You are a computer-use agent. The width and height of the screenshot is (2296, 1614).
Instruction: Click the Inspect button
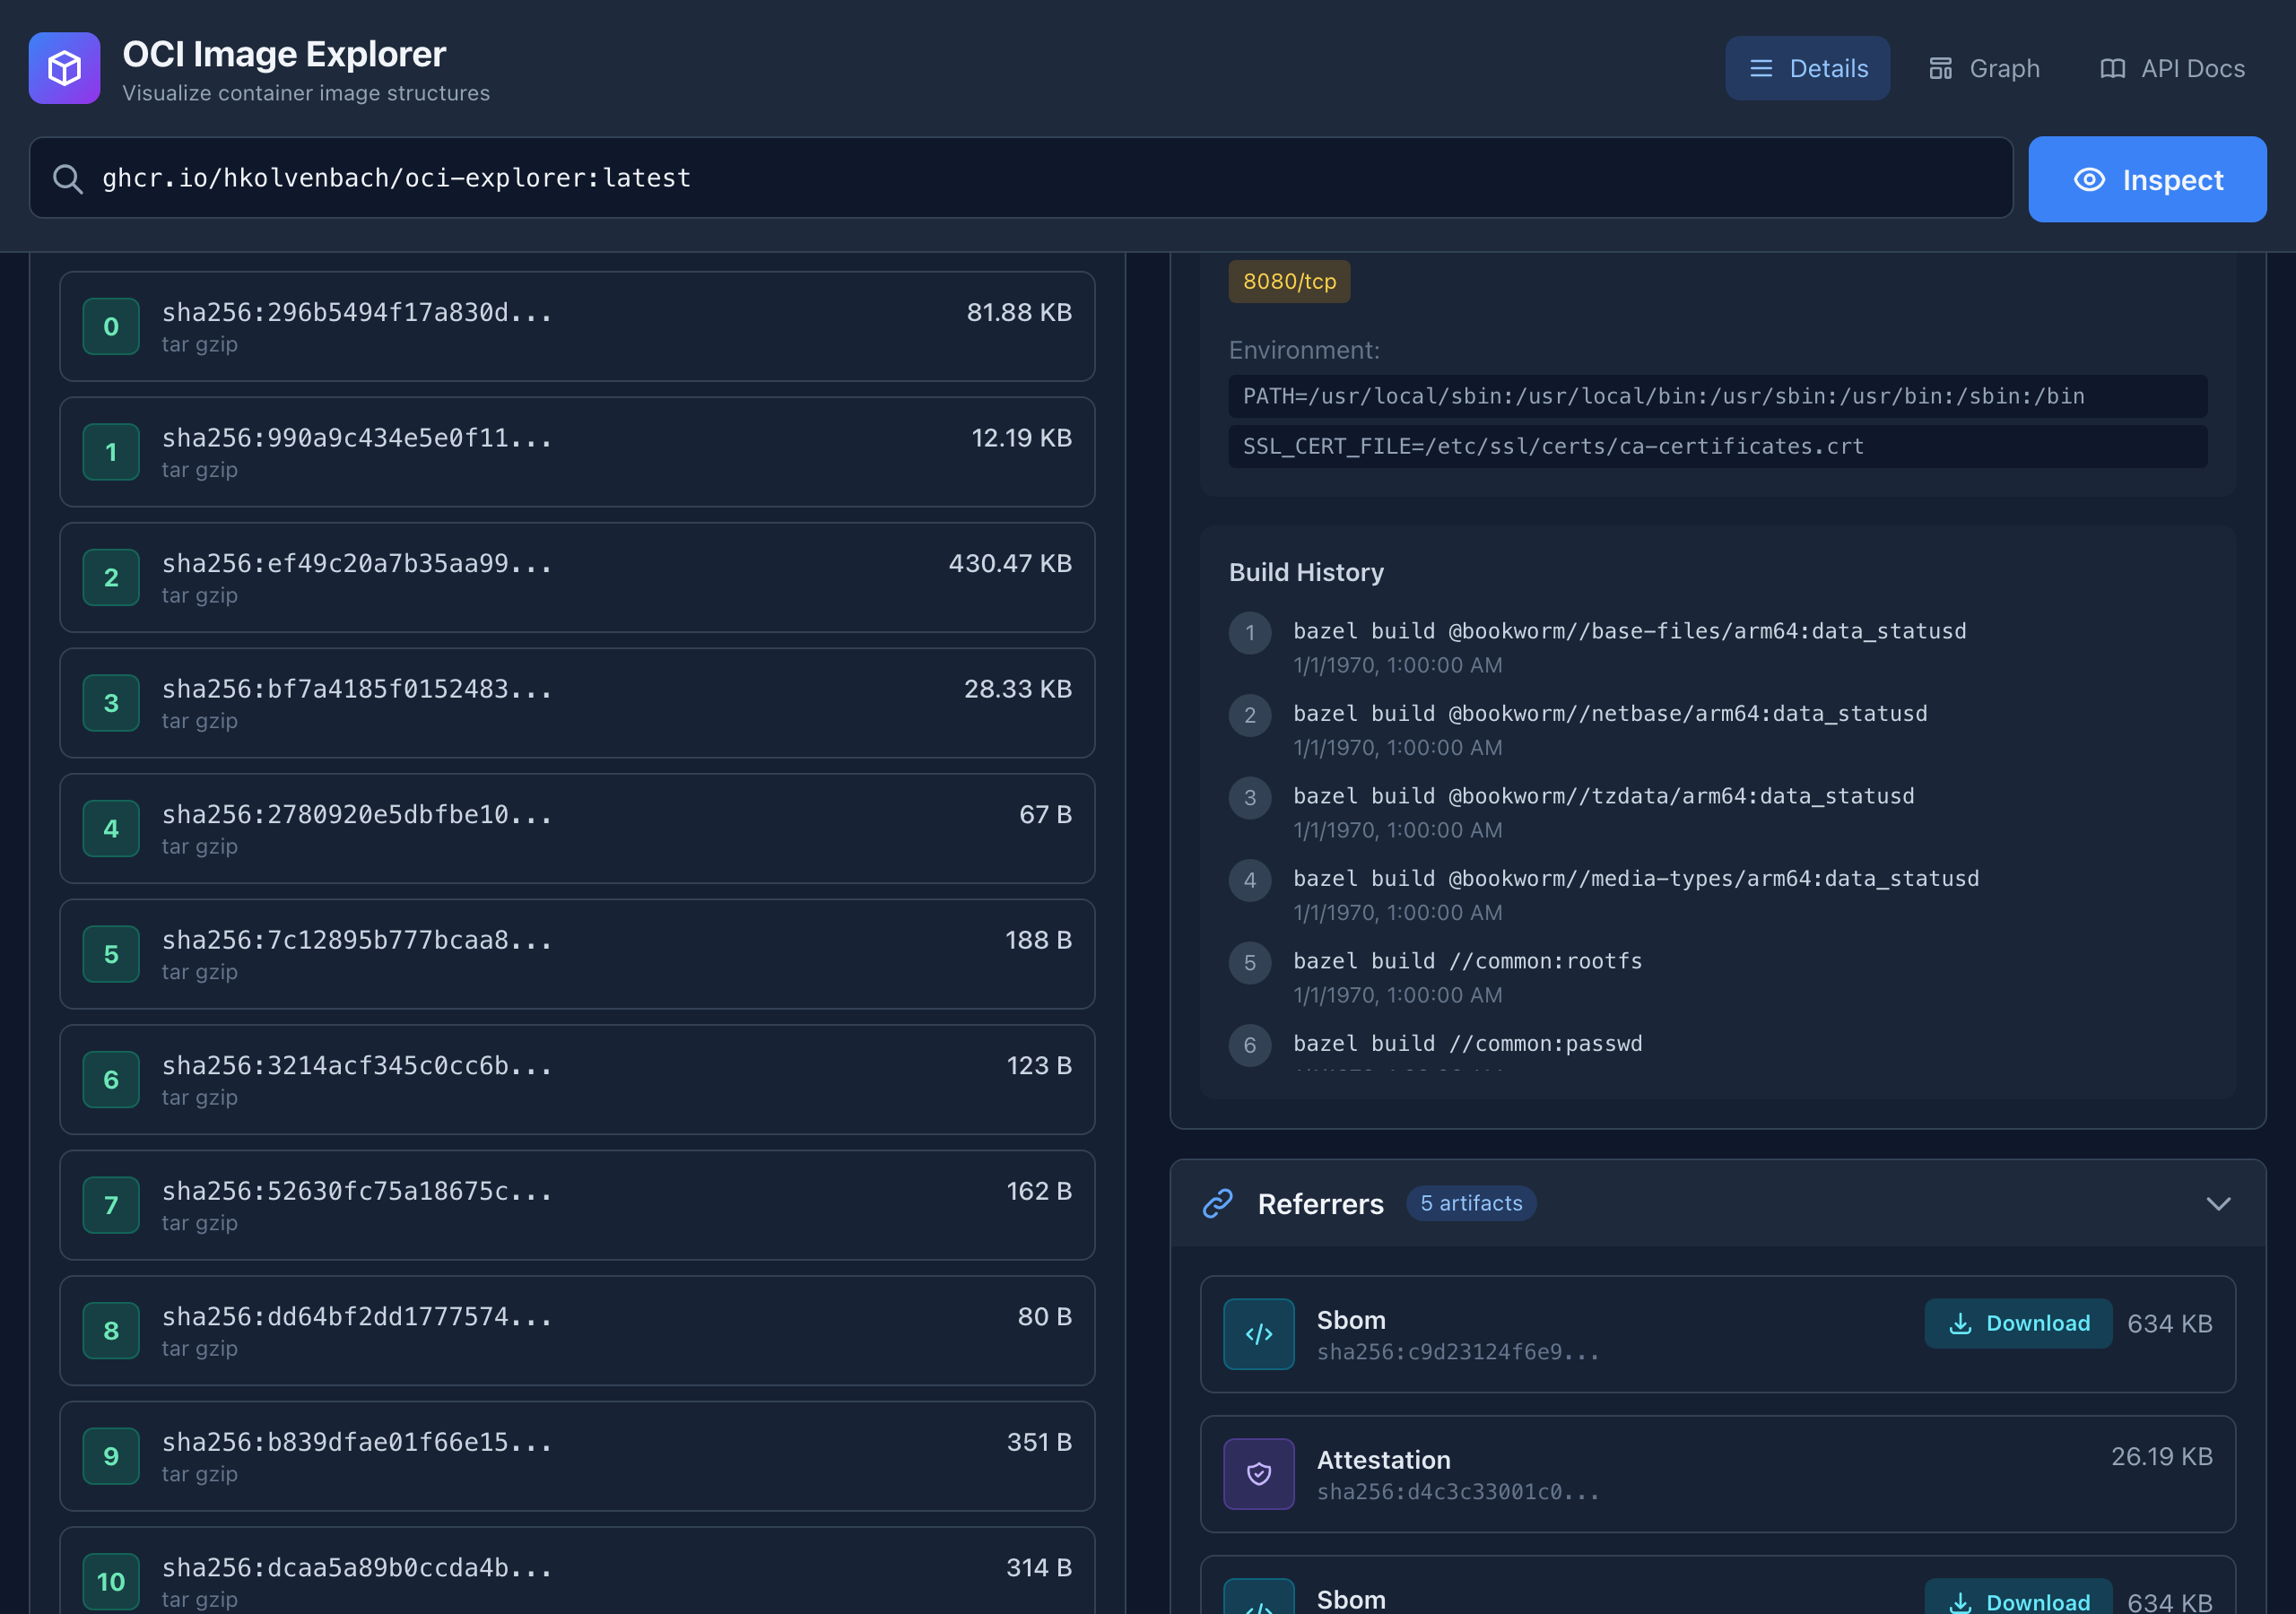tap(2147, 179)
